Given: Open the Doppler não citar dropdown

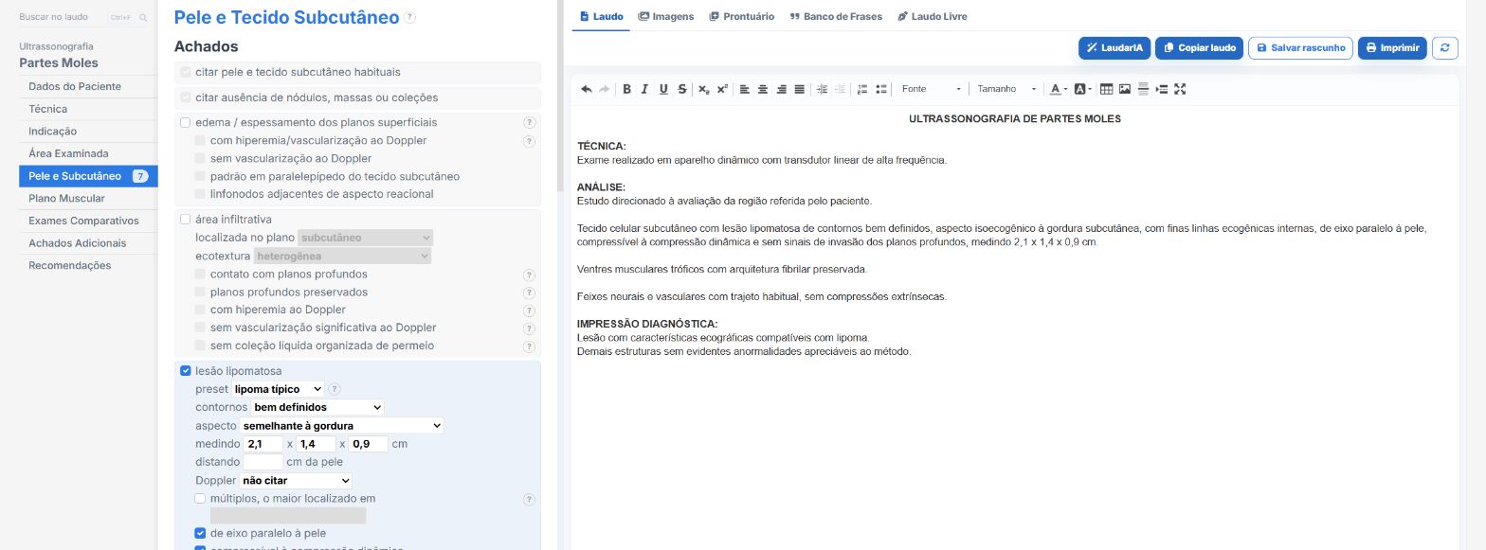Looking at the screenshot, I should (x=295, y=481).
